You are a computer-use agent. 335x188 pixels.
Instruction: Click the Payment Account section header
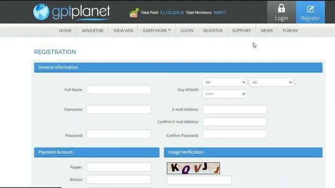coord(97,152)
